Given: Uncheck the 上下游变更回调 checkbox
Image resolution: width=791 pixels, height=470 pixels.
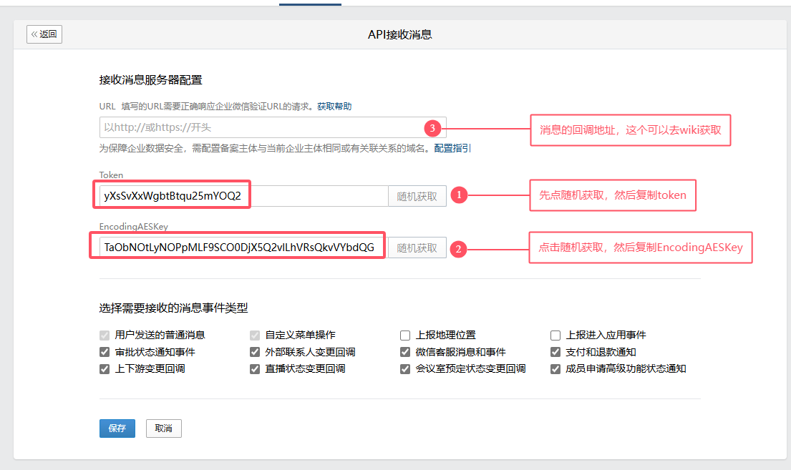Looking at the screenshot, I should 105,369.
